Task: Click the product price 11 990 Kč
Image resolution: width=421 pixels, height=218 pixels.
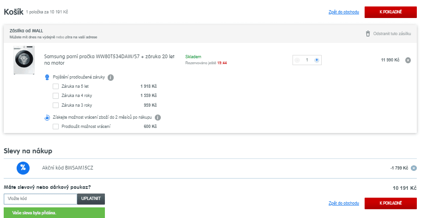Action: (390, 60)
